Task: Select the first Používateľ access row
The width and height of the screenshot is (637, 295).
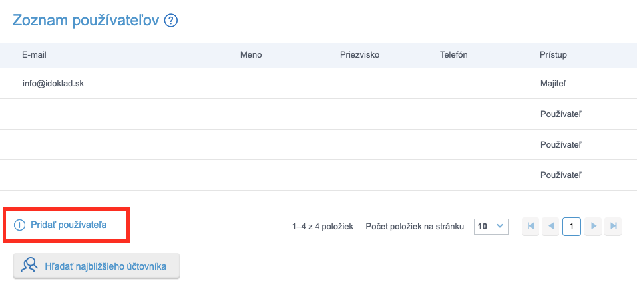Action: coord(561,114)
